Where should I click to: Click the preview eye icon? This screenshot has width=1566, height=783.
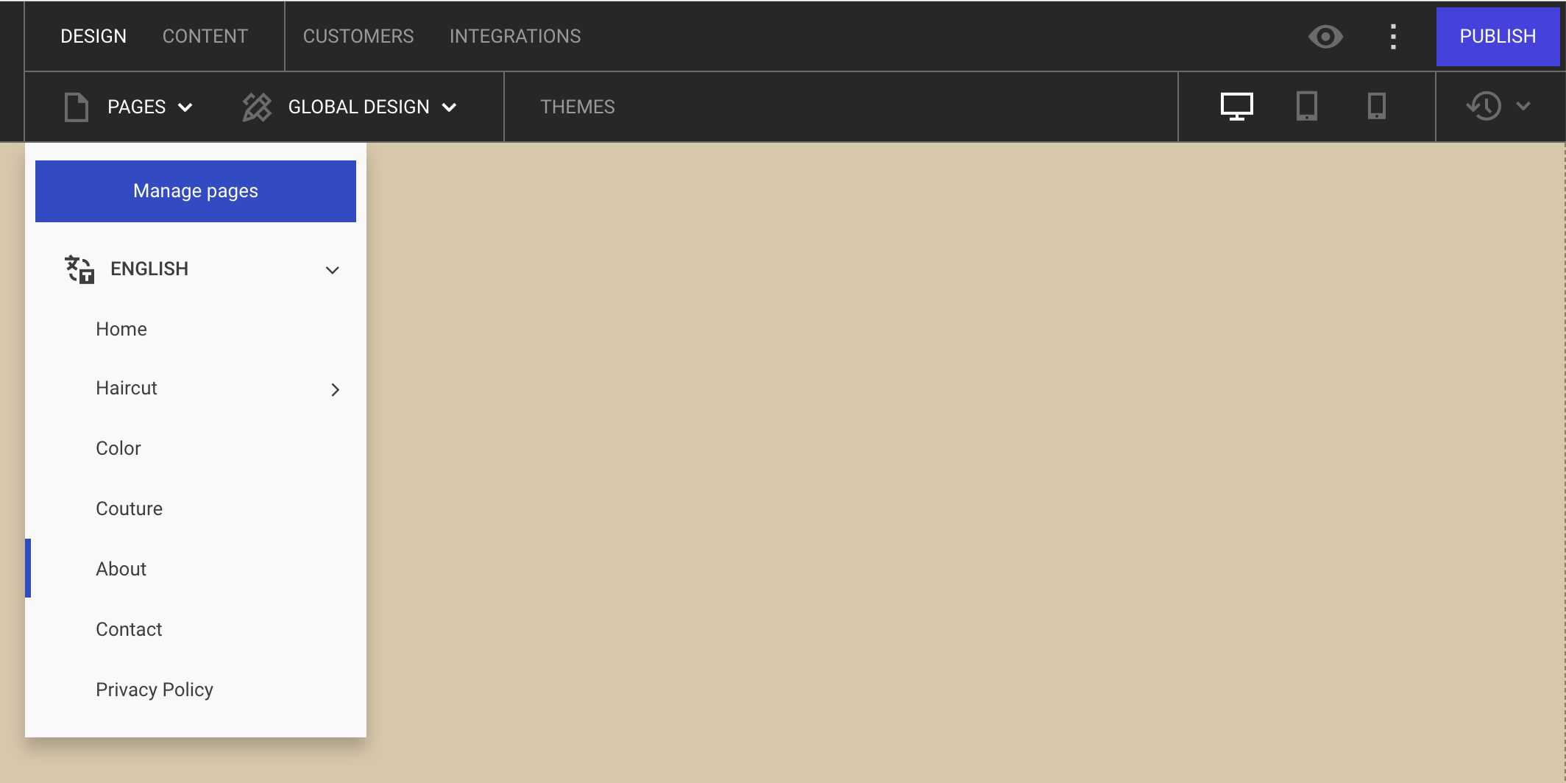[1325, 36]
